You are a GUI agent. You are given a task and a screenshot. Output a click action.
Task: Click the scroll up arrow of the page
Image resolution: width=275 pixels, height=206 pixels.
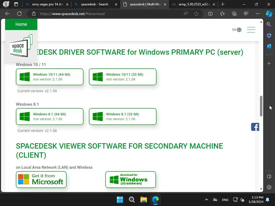261,22
